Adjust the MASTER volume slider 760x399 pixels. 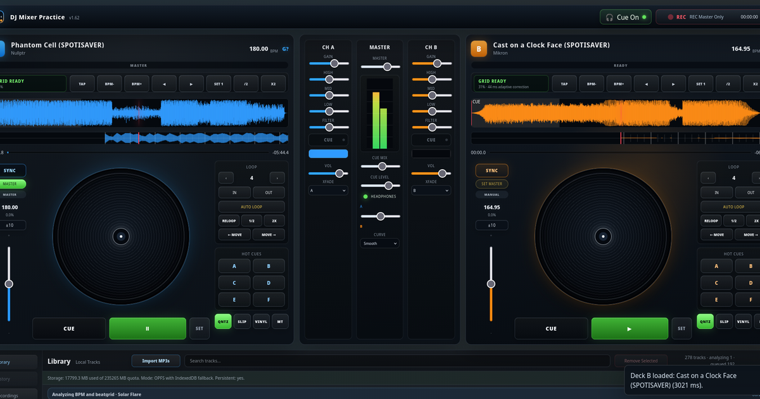point(380,66)
